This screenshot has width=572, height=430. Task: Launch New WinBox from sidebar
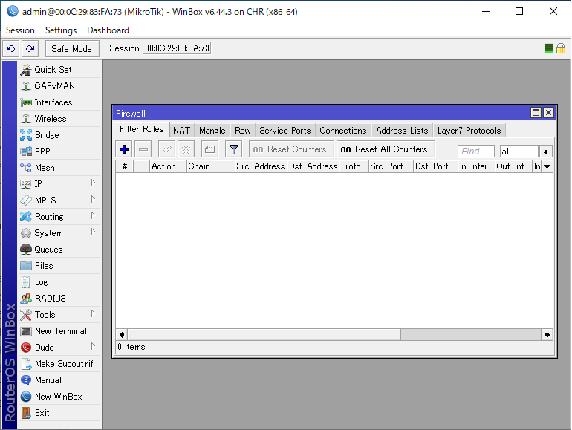[x=59, y=397]
